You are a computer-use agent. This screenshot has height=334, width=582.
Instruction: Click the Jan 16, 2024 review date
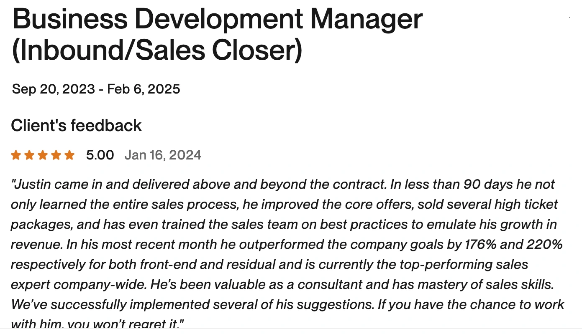[x=163, y=155]
